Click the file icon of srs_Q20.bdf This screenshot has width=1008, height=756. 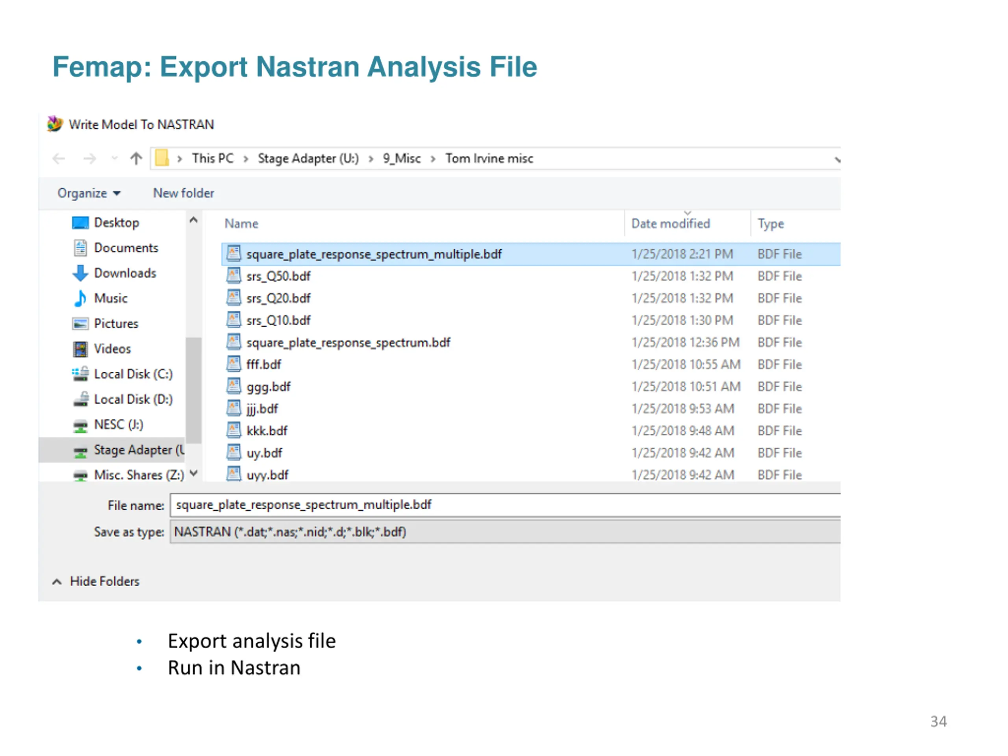point(234,298)
